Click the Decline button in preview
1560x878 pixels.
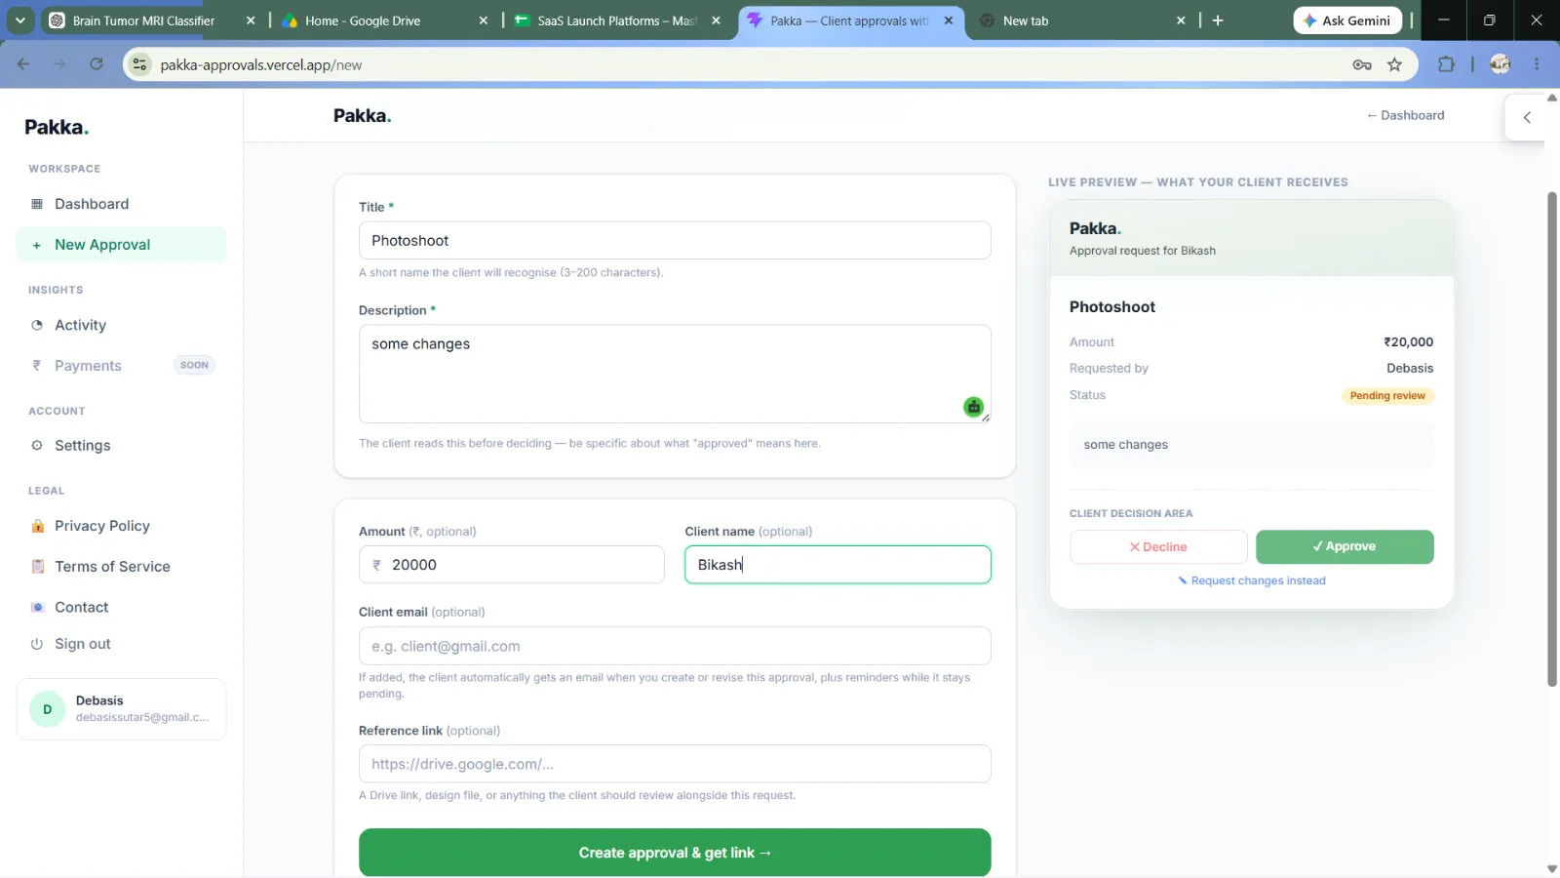tap(1158, 547)
